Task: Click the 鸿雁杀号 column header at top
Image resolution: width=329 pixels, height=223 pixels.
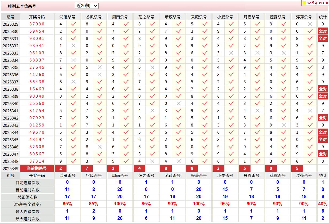Action: [67, 17]
